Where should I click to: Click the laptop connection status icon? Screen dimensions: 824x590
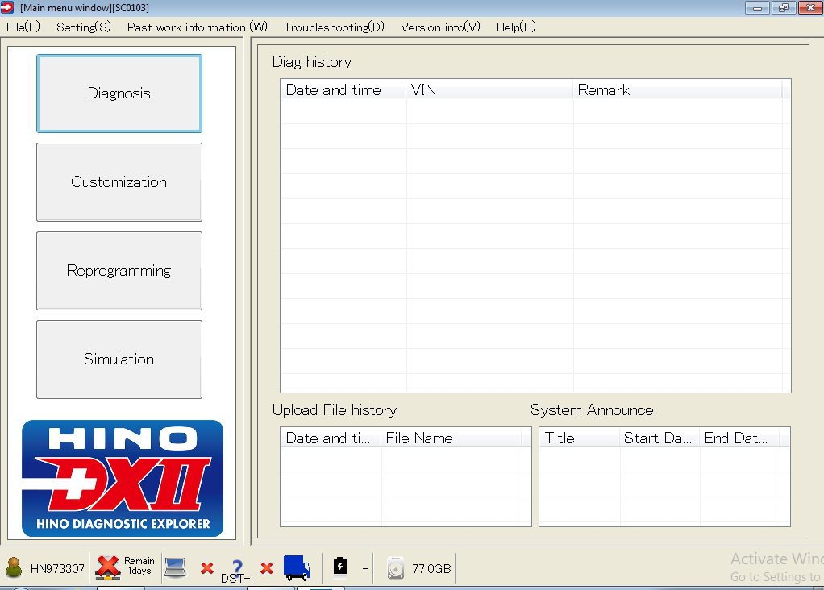coord(176,568)
